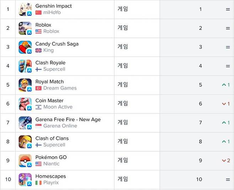Select the Clash of Clans icon
The height and width of the screenshot is (190, 234).
25,142
